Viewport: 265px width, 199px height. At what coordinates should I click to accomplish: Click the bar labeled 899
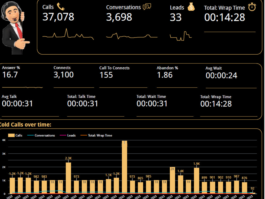204,188
